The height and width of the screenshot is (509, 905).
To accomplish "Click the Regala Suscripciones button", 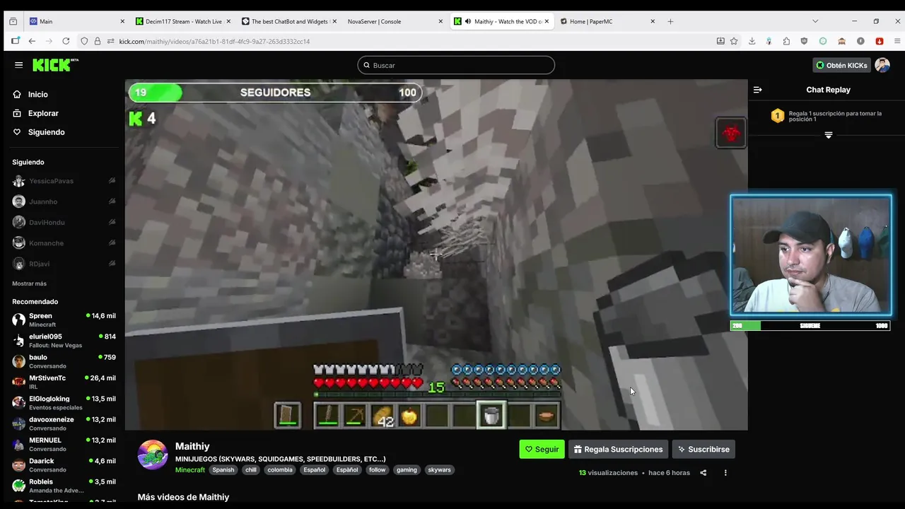I will tap(618, 449).
